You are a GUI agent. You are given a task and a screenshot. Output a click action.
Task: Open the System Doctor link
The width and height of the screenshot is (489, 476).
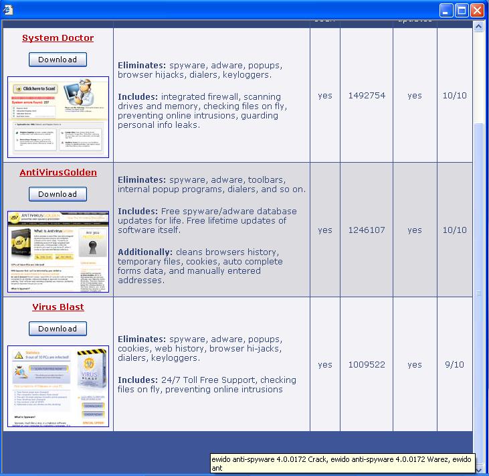(58, 37)
